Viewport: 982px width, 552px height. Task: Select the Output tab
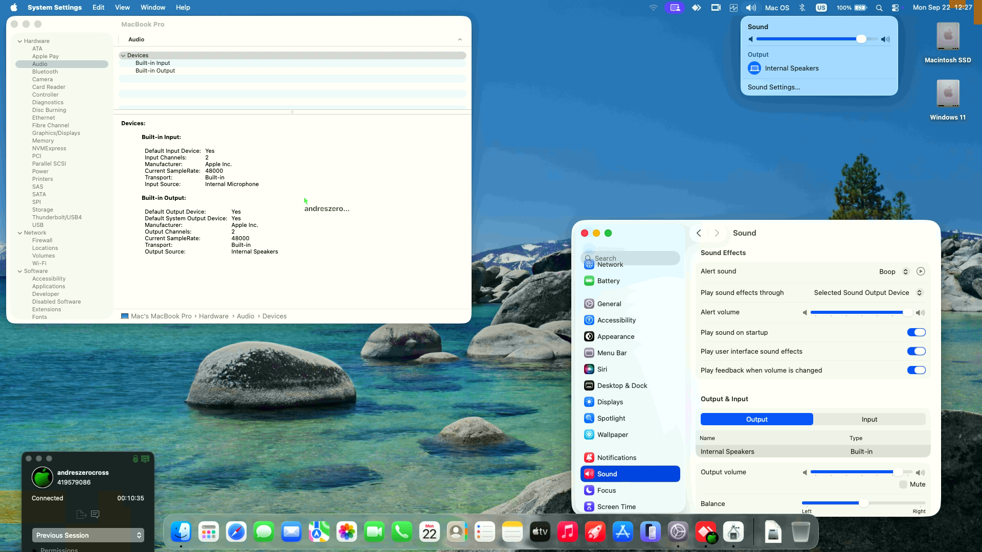tap(757, 419)
